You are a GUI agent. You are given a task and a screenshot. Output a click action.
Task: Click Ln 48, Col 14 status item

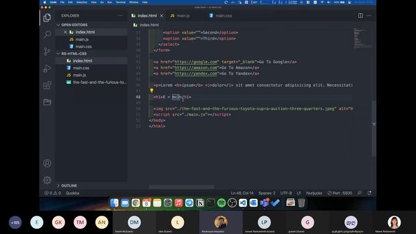click(242, 193)
